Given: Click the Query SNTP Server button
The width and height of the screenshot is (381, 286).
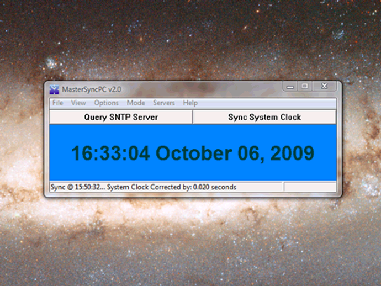Looking at the screenshot, I should coord(121,117).
